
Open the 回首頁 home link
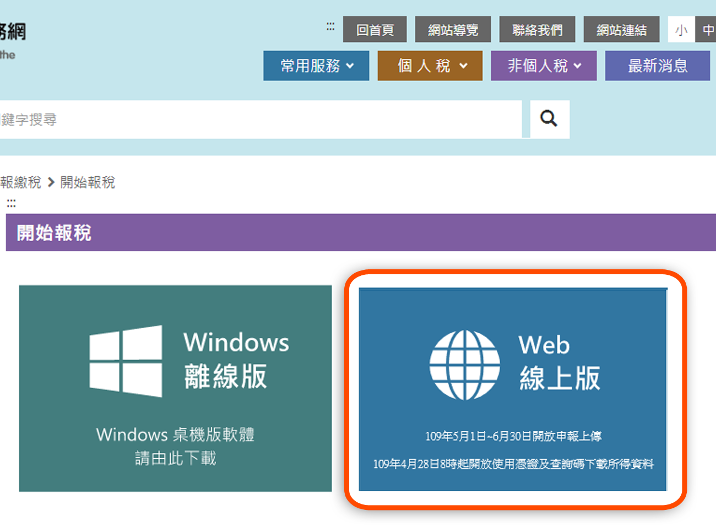[x=375, y=30]
